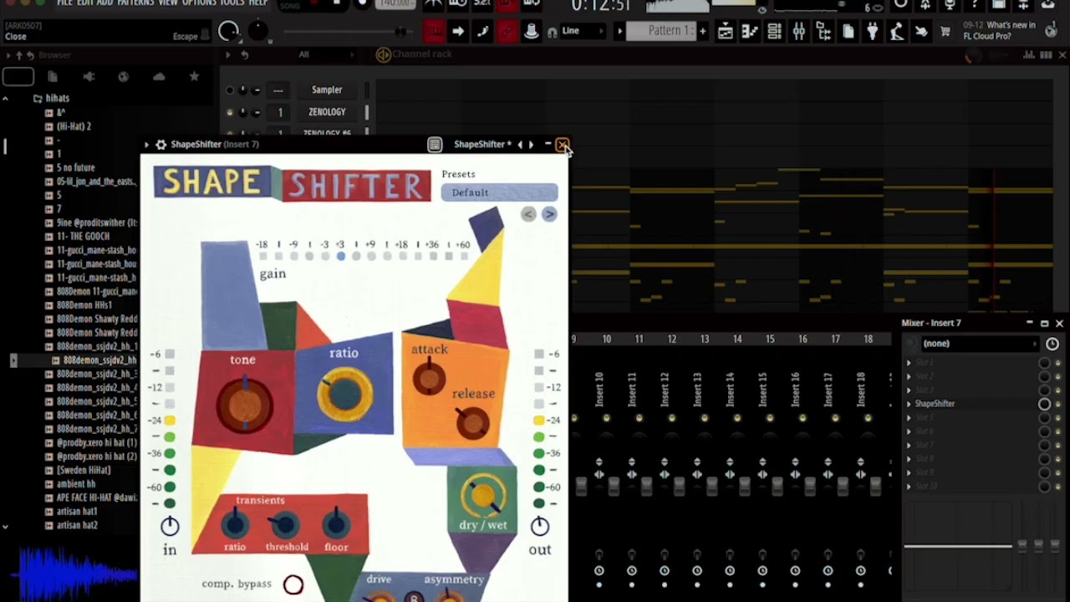Toggle the comp. bypass circle
Screen dimensions: 1070x602
tap(293, 584)
